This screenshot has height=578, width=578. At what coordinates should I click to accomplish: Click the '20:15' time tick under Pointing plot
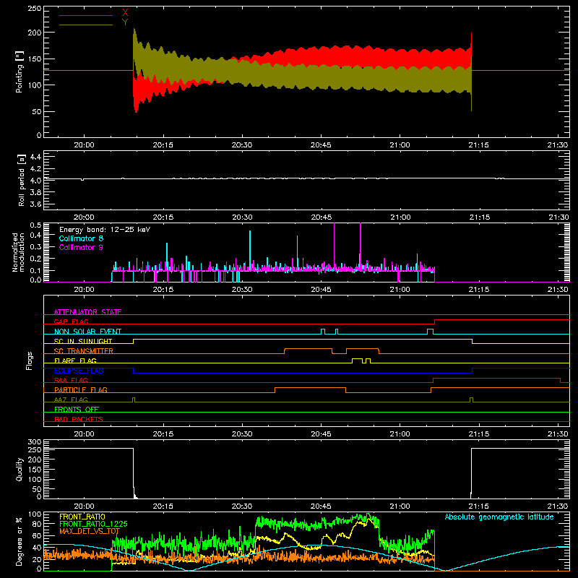click(163, 145)
